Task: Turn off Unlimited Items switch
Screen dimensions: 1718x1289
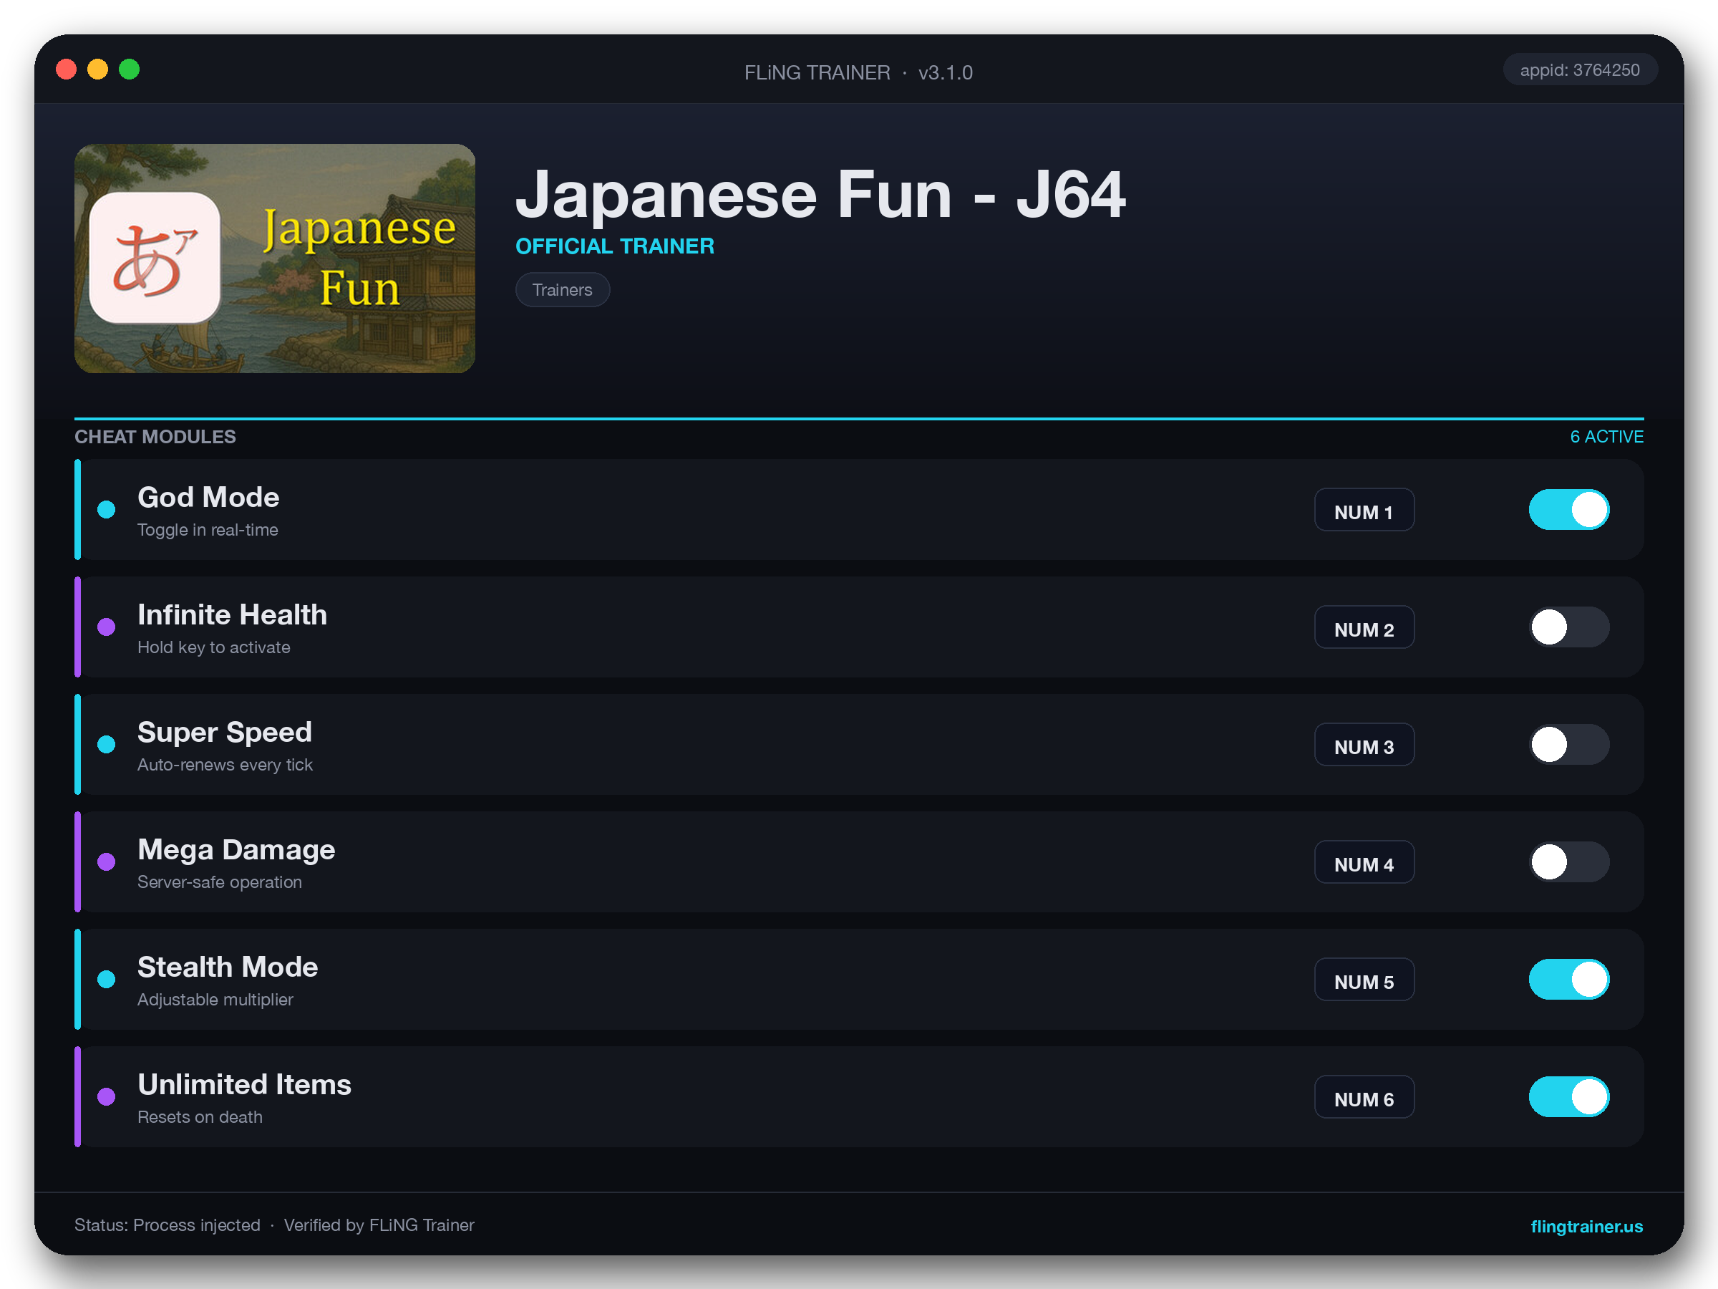Action: tap(1569, 1096)
